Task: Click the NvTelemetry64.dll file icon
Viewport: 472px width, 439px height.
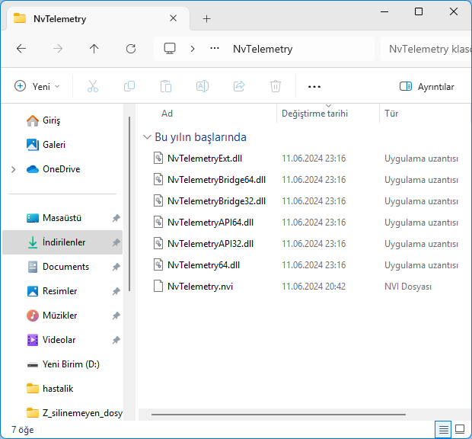Action: click(x=158, y=264)
